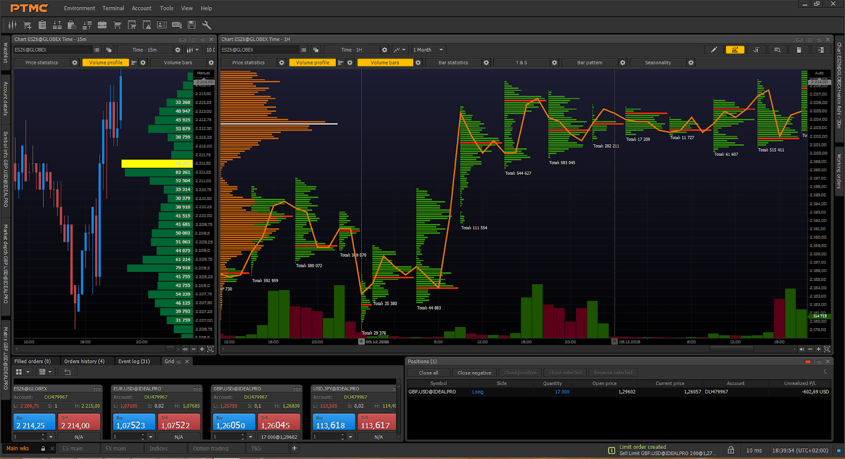The image size is (845, 459).
Task: Click the floppy disk save icon
Action: [192, 25]
